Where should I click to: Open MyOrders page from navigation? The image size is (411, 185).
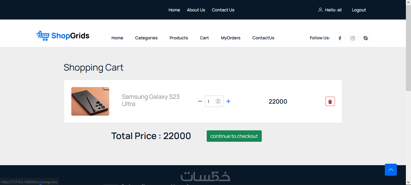[x=230, y=38]
